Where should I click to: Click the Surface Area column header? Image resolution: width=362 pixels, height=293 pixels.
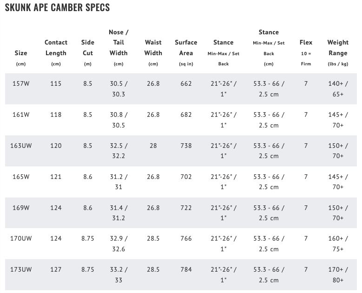(186, 48)
